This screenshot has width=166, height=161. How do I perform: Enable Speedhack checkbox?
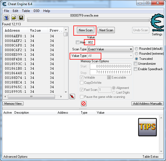tap(135, 69)
